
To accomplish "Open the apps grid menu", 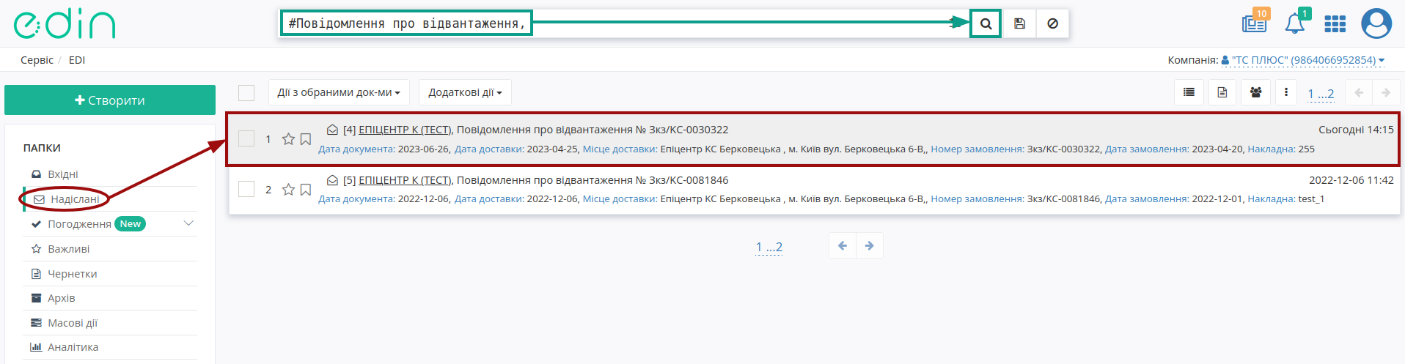I will pos(1335,24).
